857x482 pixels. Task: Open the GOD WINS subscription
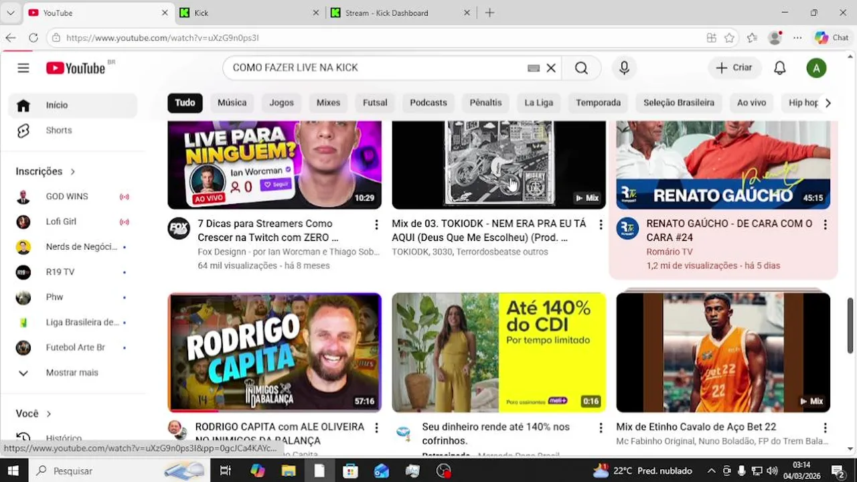pyautogui.click(x=72, y=197)
